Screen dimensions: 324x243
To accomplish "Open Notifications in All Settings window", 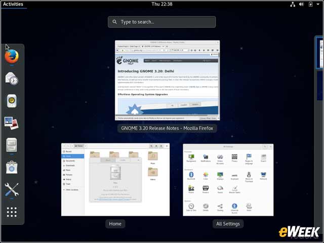I will click(x=206, y=158).
